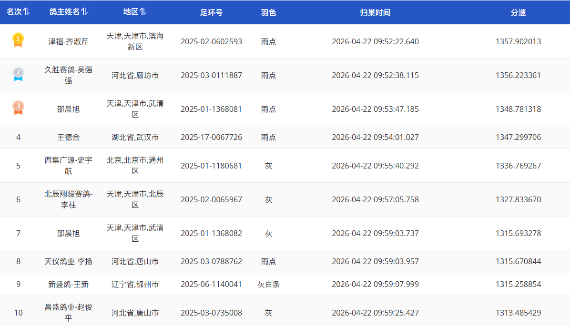Select owner 新盛鸽-王新 in row 9

(x=68, y=284)
